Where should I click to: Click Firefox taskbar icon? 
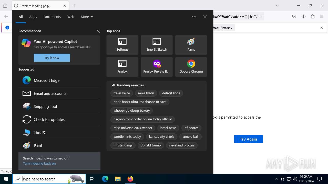pos(130,179)
